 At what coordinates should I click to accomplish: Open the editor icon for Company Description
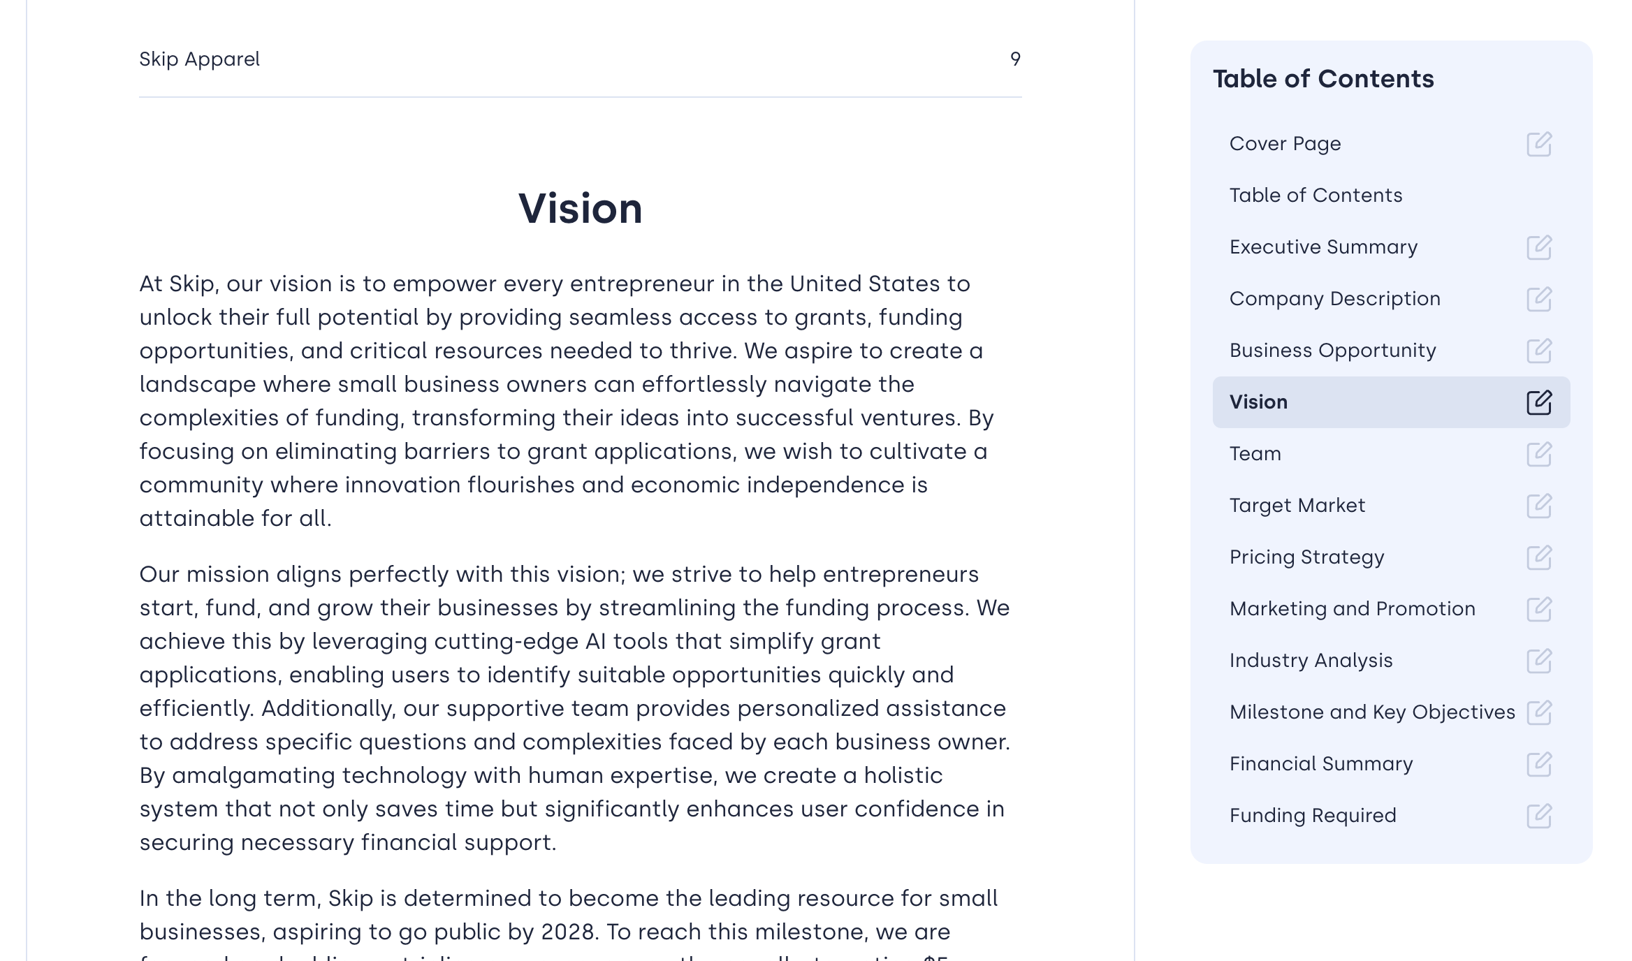click(x=1539, y=299)
